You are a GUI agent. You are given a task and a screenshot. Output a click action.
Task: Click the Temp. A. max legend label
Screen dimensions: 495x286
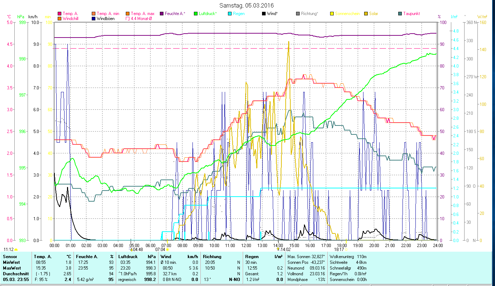pyautogui.click(x=142, y=14)
